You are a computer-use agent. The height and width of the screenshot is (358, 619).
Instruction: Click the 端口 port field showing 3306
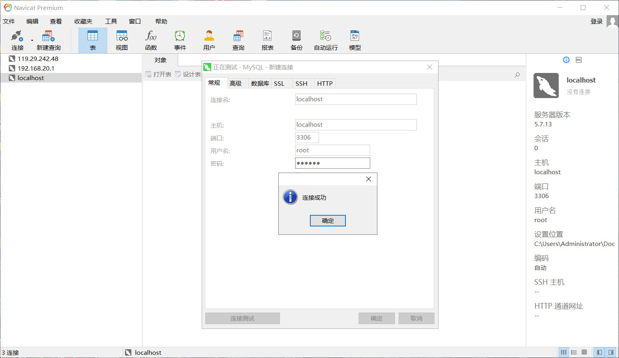[307, 138]
